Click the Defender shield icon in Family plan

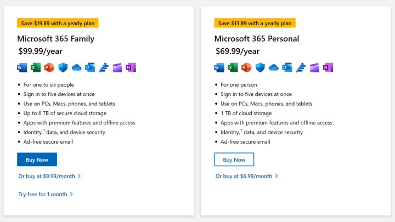tap(63, 67)
